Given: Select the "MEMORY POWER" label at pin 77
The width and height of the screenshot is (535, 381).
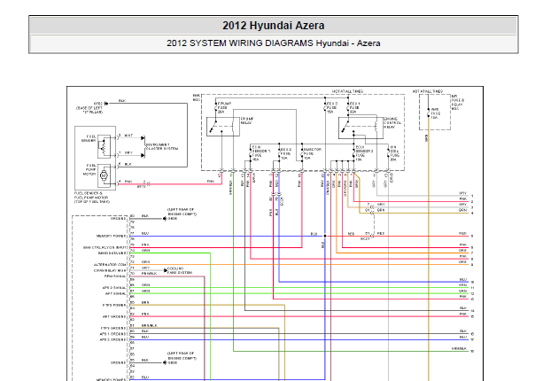Looking at the screenshot, I should [112, 236].
